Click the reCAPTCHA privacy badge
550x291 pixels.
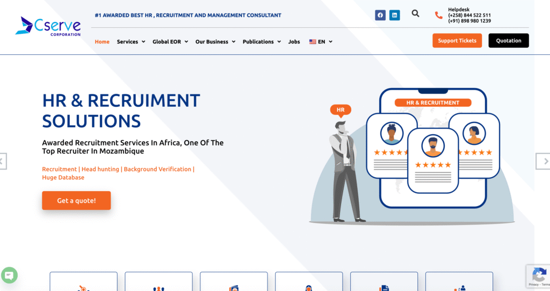click(538, 276)
